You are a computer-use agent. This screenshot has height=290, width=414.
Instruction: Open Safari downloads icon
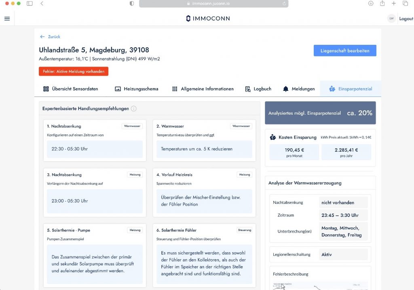click(371, 3)
